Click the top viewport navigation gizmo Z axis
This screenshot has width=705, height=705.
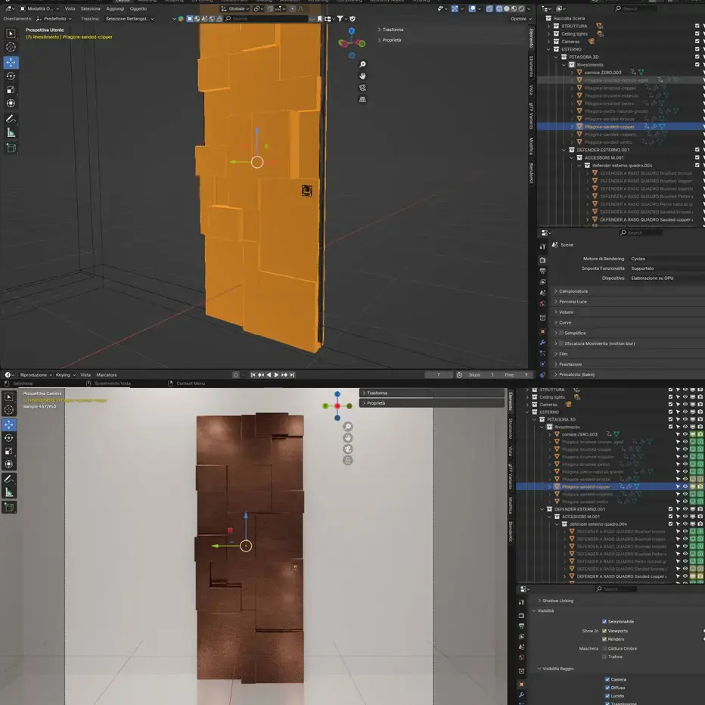pyautogui.click(x=352, y=30)
